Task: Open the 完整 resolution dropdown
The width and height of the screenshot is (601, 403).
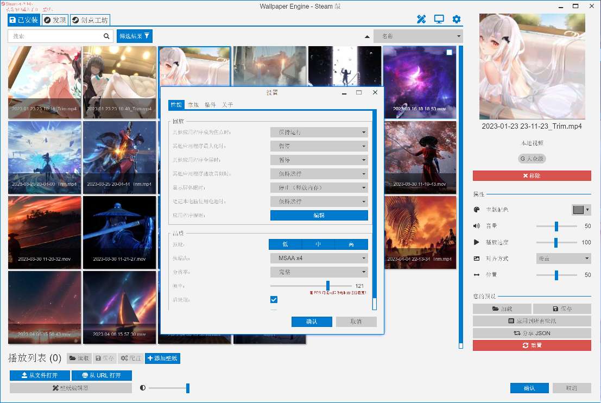Action: click(319, 272)
